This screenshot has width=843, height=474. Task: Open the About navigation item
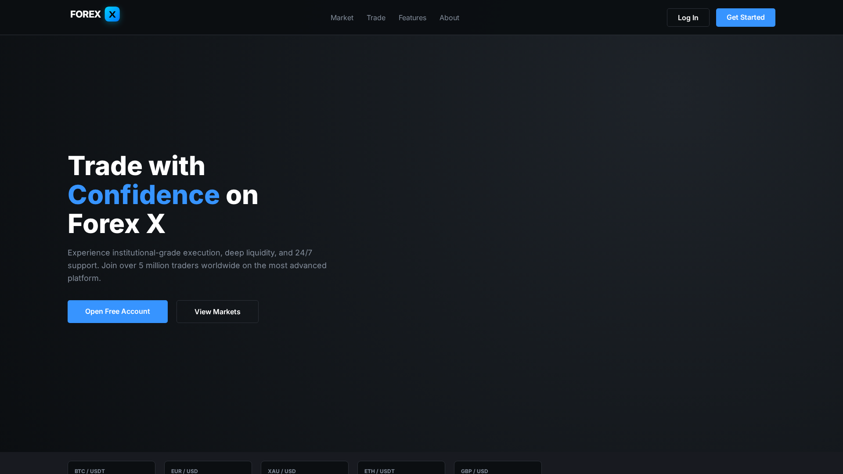[449, 18]
